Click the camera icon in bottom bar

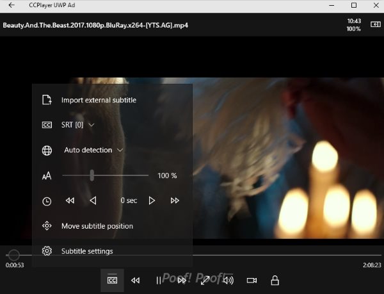(252, 281)
